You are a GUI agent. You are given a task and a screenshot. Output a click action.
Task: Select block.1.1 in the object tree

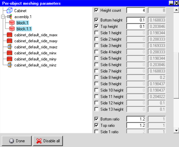click(x=24, y=29)
